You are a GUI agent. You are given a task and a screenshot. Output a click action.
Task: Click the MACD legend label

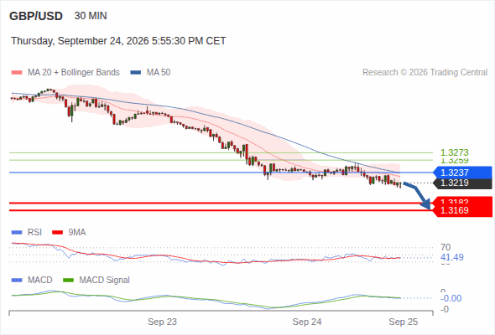39,281
